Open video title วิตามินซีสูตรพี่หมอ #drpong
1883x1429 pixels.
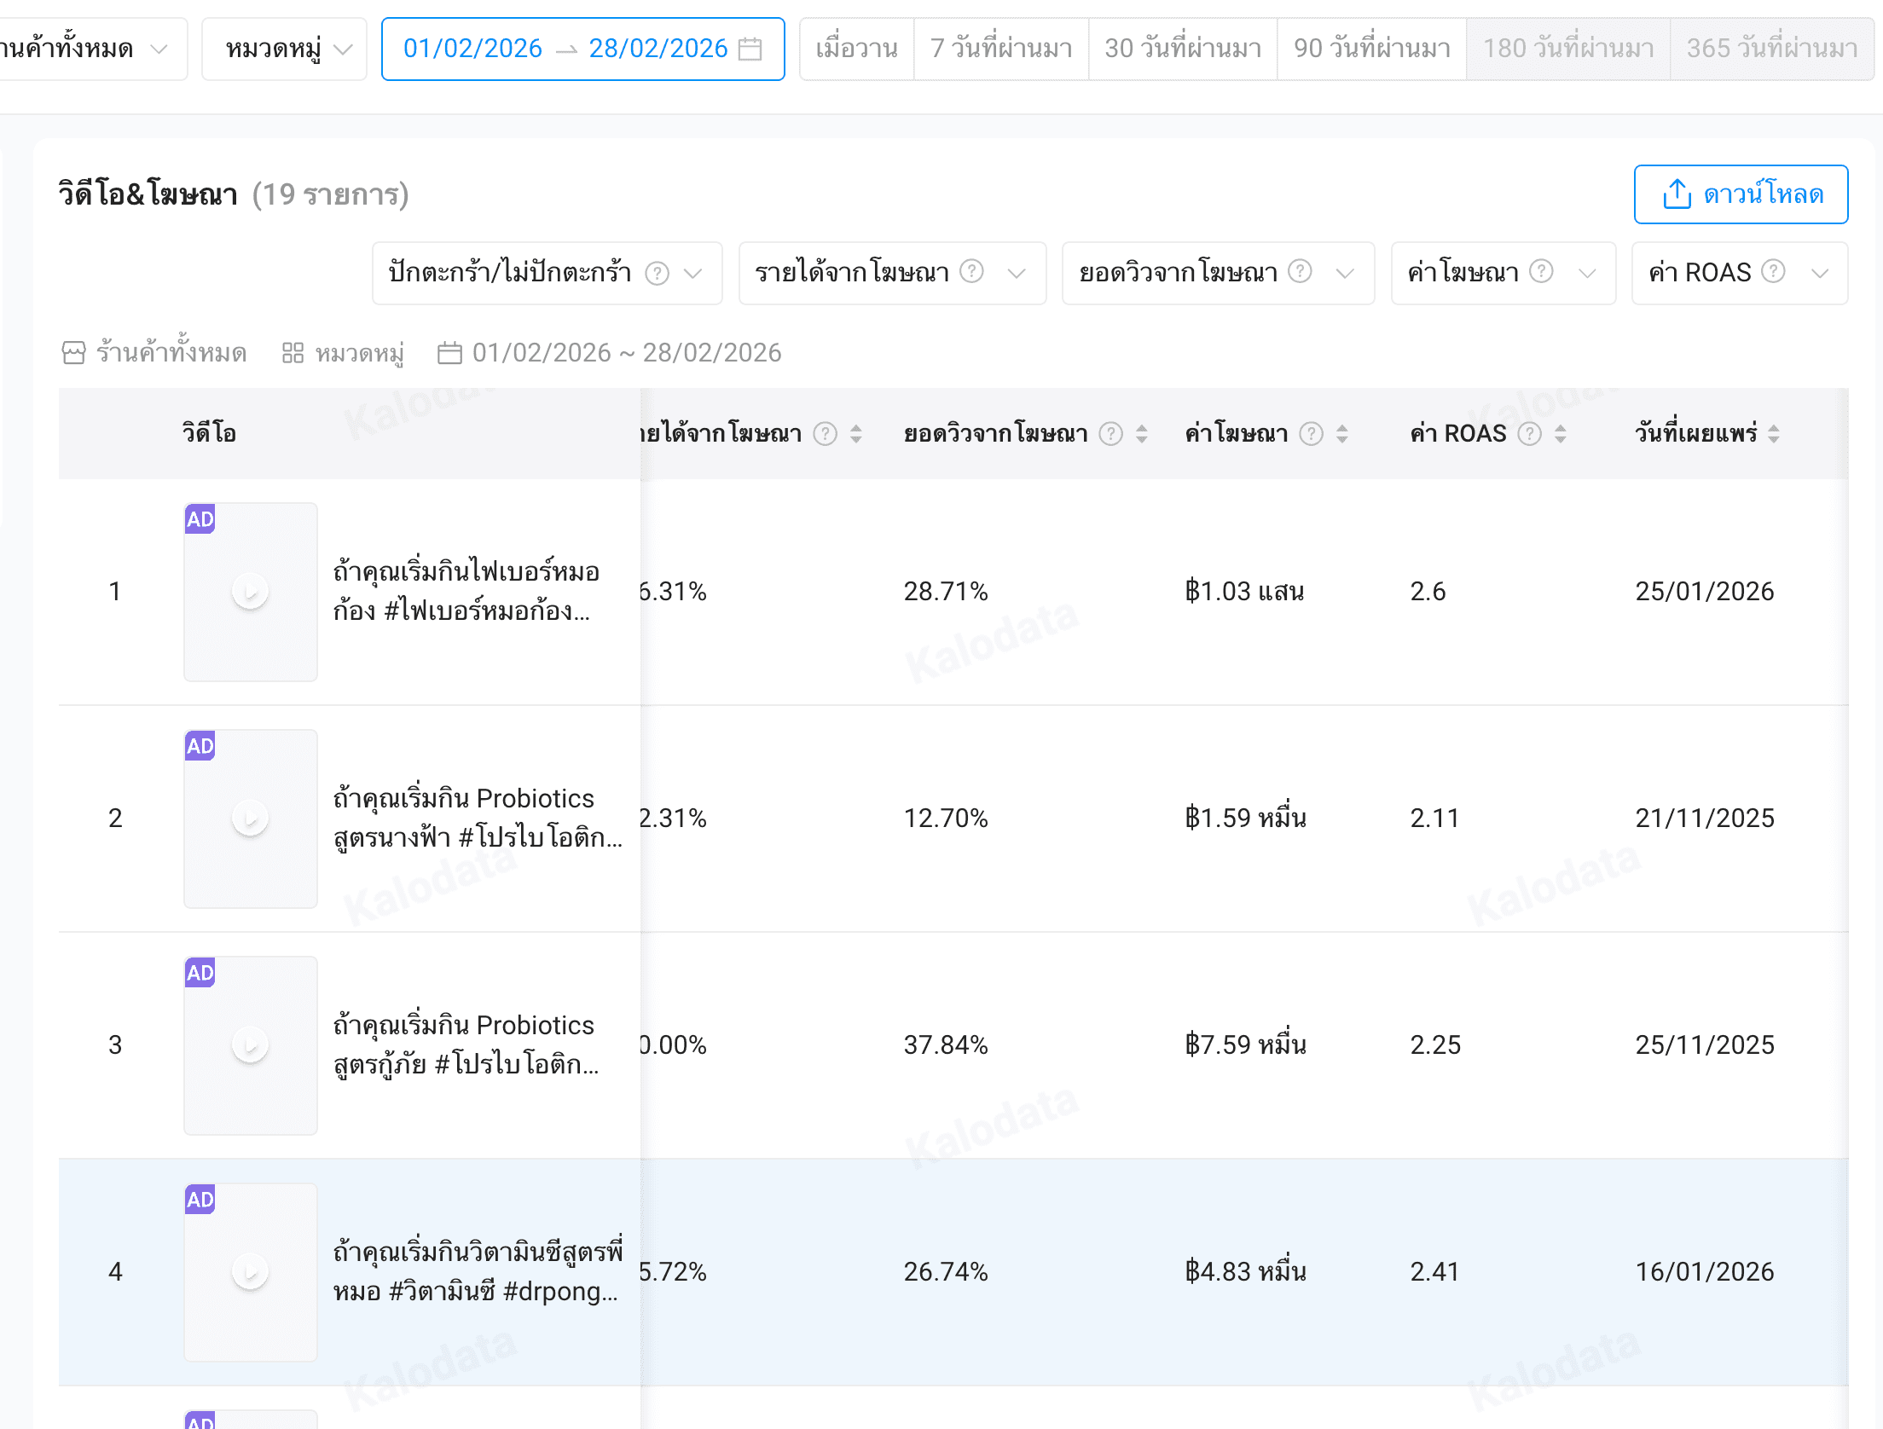coord(478,1271)
